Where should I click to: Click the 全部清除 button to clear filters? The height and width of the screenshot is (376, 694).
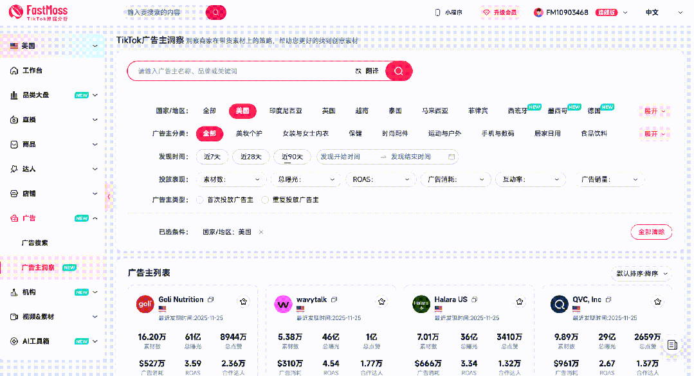tap(650, 232)
